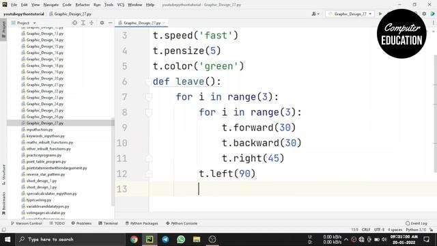This screenshot has width=437, height=246.
Task: Click CRLF line separator in status bar
Action: pyautogui.click(x=366, y=230)
